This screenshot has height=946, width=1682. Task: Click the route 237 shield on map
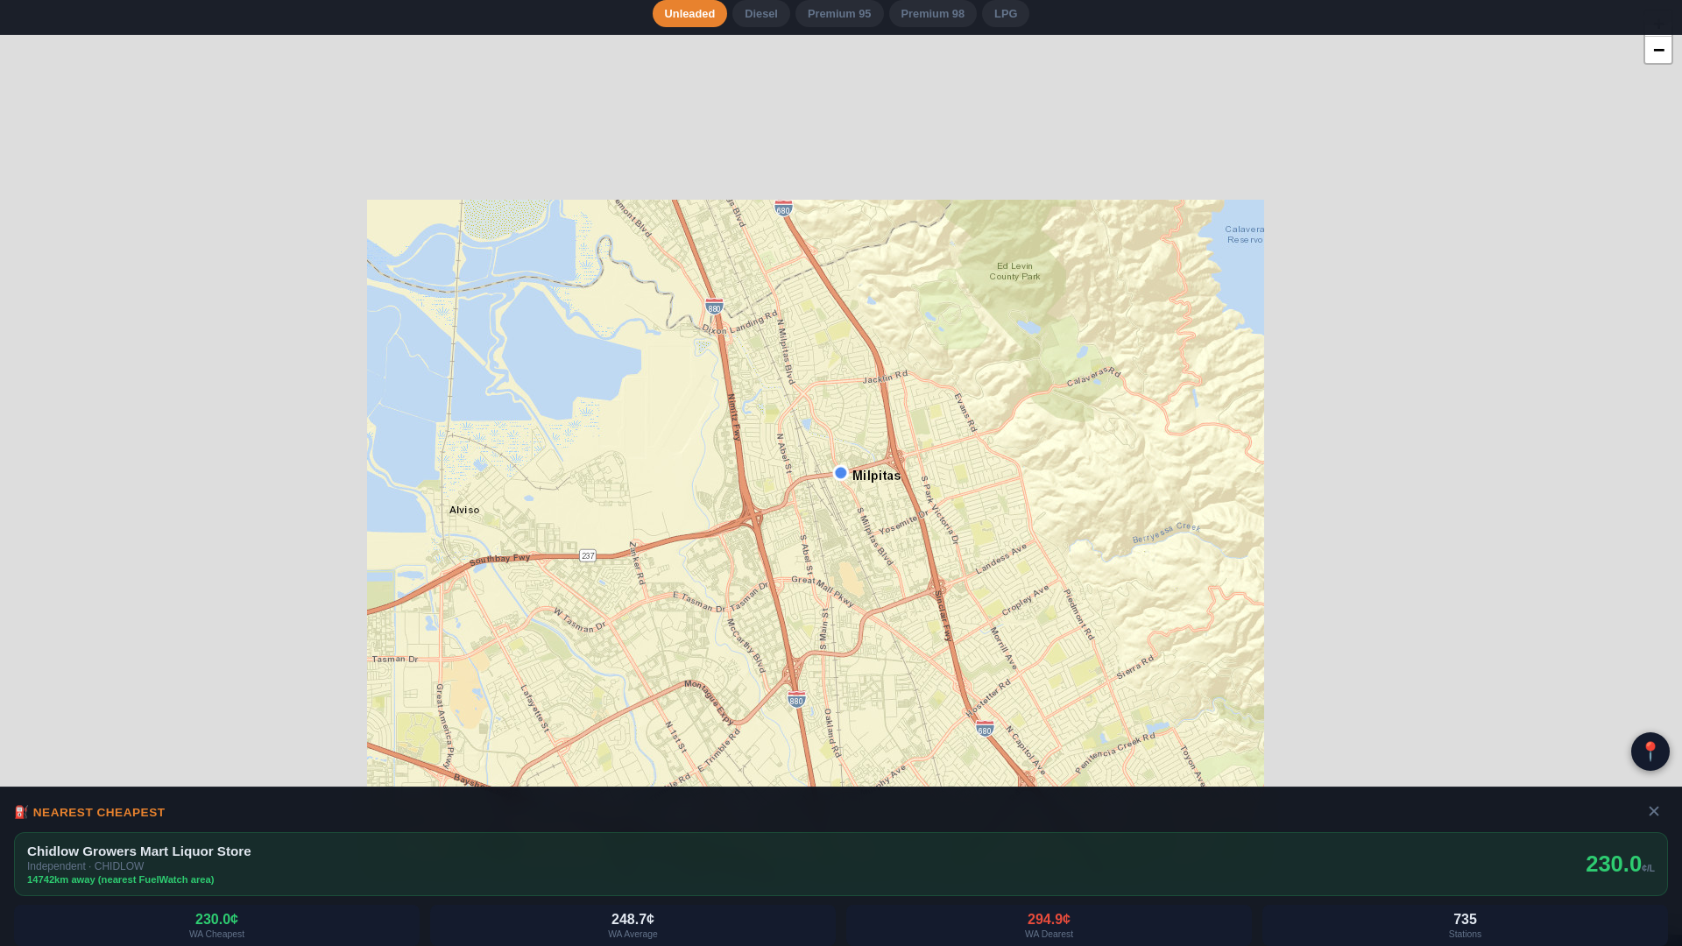tap(588, 555)
